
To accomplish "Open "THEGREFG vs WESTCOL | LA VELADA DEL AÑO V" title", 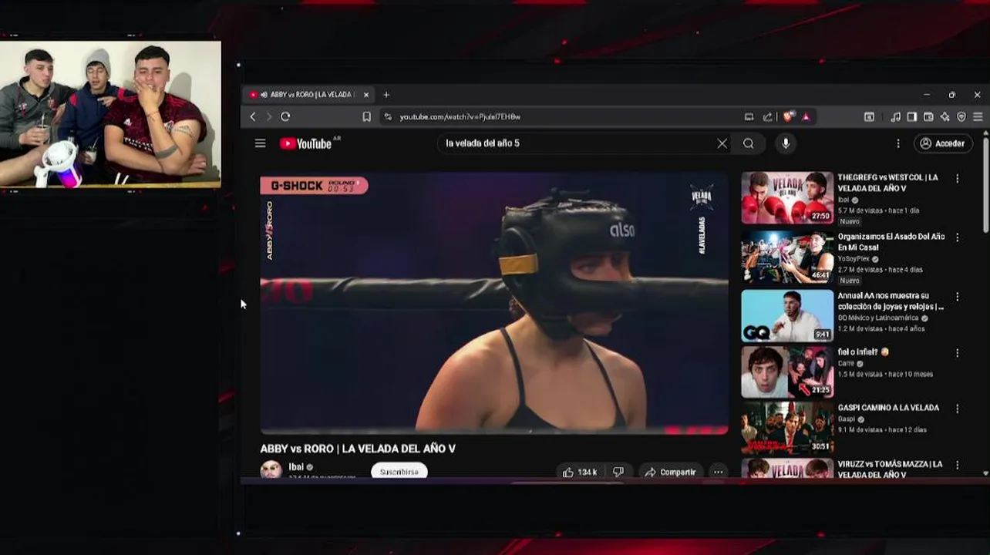I will (888, 183).
